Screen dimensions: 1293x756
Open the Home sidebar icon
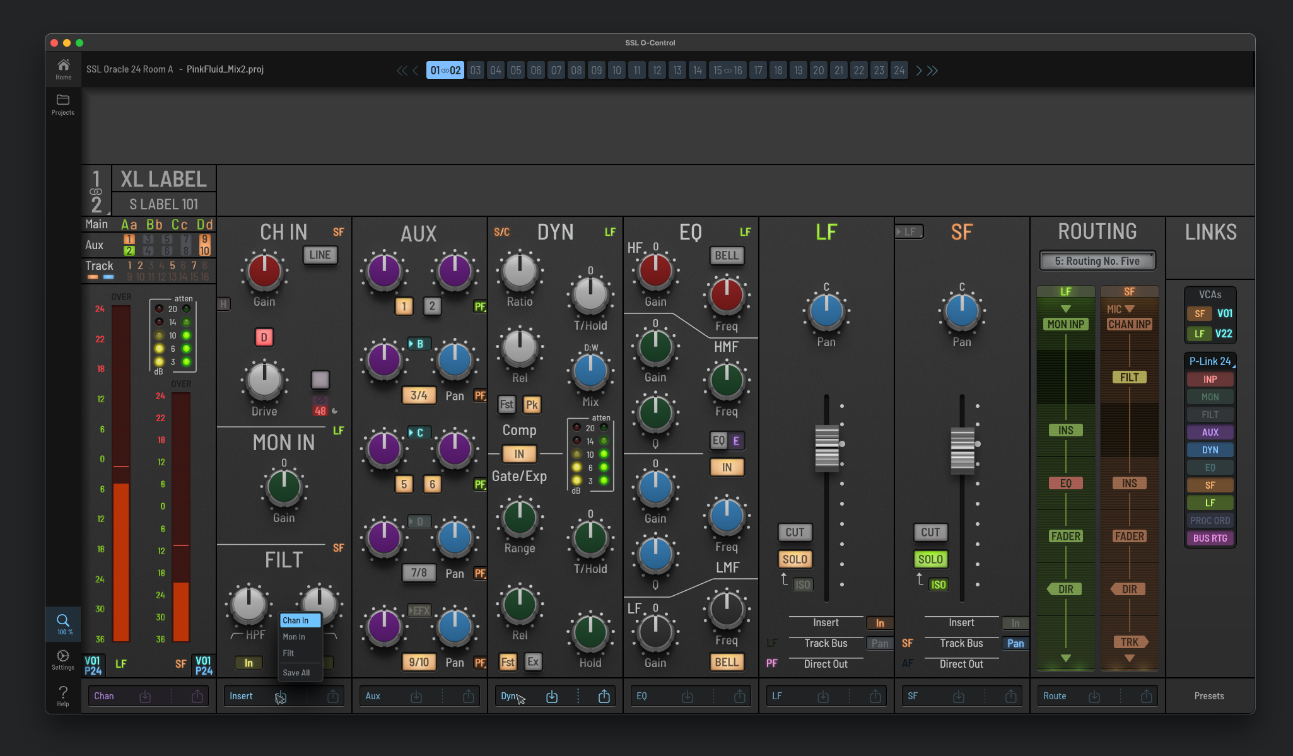pos(63,69)
